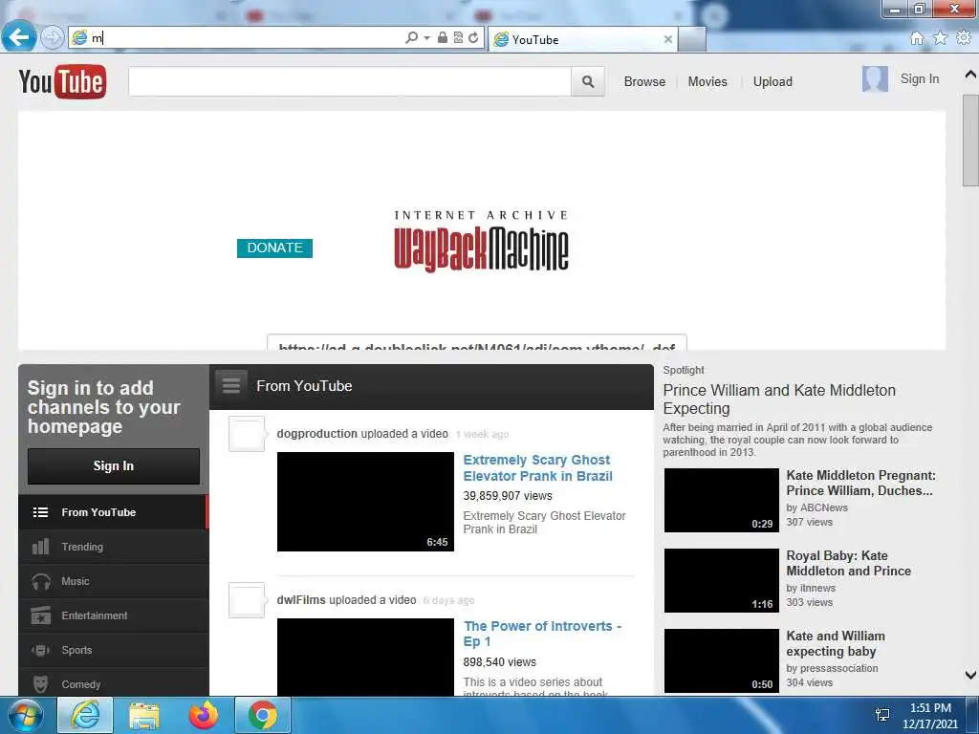This screenshot has width=979, height=734.
Task: Click dwlFilms channel avatar
Action: pos(247,600)
